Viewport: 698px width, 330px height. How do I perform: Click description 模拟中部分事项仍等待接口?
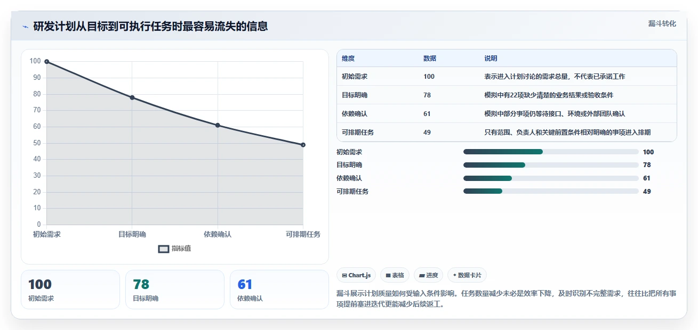[555, 114]
